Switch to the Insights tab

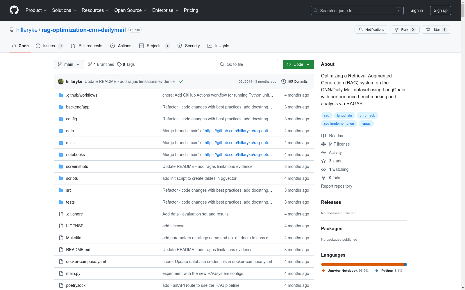point(218,46)
